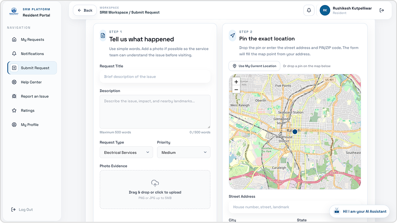The height and width of the screenshot is (223, 397).
Task: Click the SRM Platform logo
Action: [x=14, y=11]
